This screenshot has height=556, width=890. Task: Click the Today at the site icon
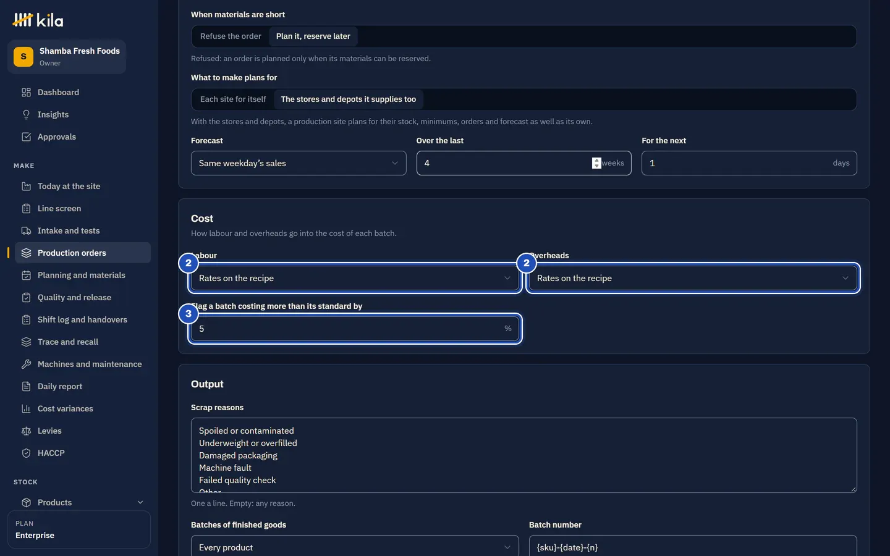click(x=26, y=187)
